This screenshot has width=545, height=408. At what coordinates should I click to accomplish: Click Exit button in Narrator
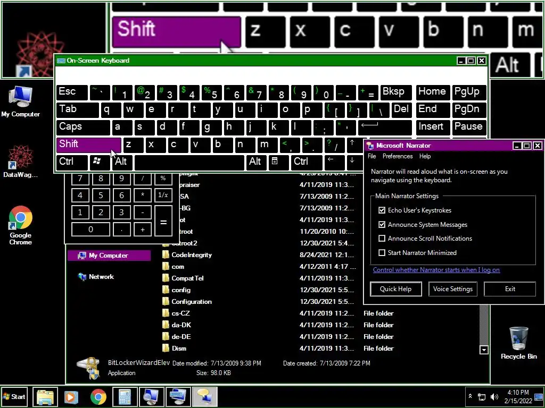(510, 289)
